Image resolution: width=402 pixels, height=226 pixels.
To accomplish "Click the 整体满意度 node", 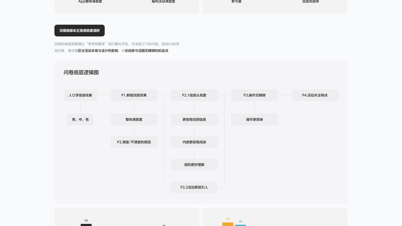I will pyautogui.click(x=134, y=119).
